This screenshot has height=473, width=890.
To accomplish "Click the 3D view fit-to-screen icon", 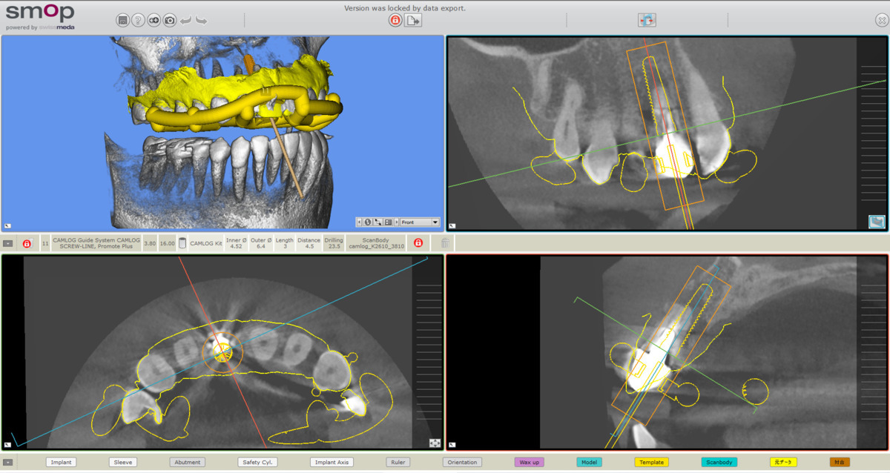I will pos(378,222).
